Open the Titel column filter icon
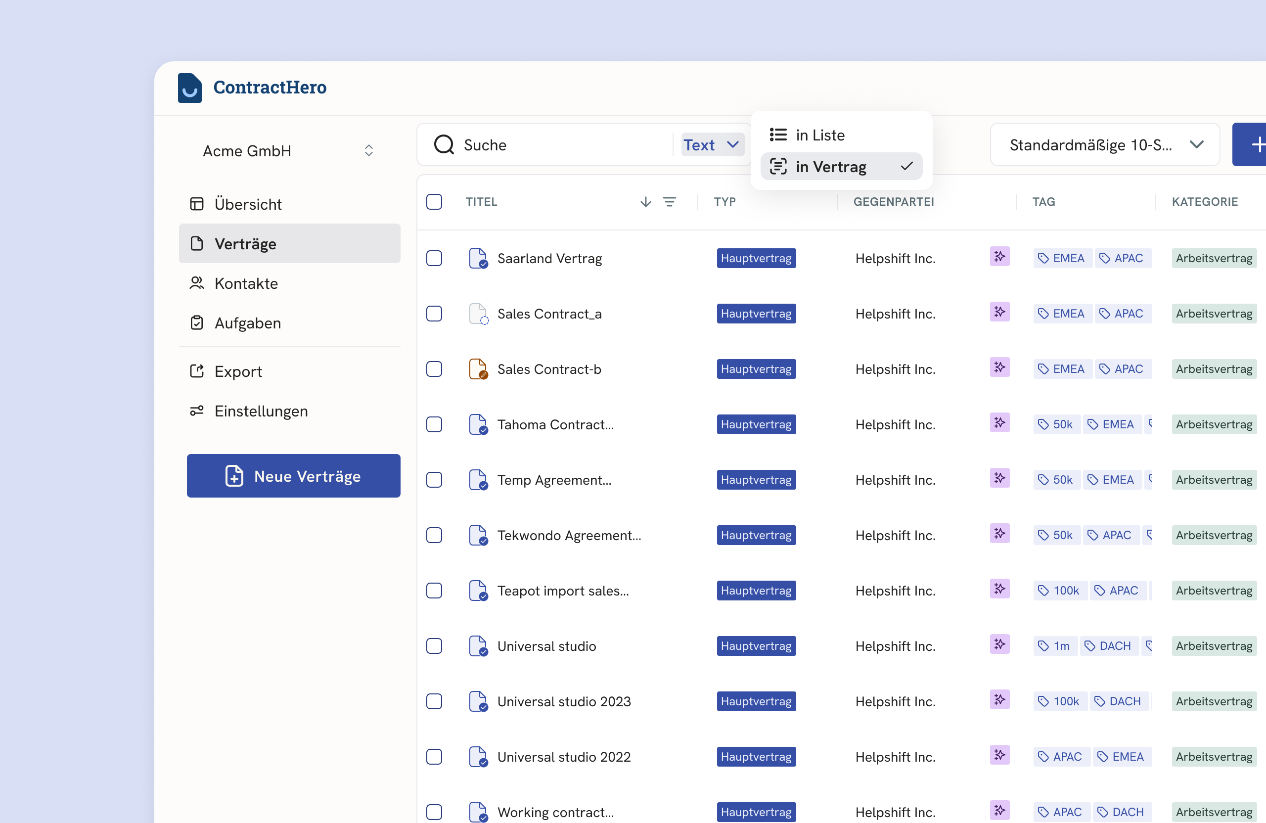 coord(669,202)
